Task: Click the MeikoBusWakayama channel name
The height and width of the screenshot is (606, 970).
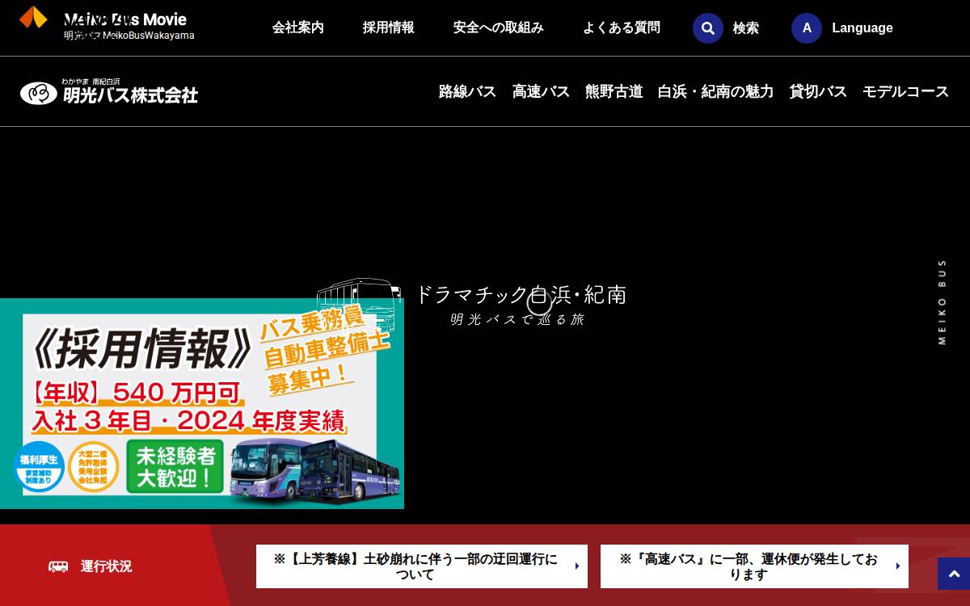Action: [129, 36]
